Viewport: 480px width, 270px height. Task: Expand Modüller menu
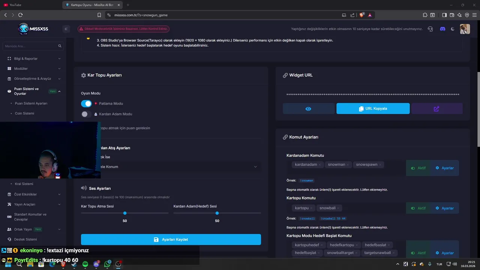[x=34, y=69]
